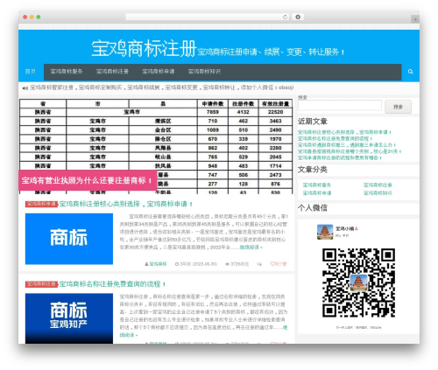
Task: Click the 搜索 search button
Action: tap(398, 107)
